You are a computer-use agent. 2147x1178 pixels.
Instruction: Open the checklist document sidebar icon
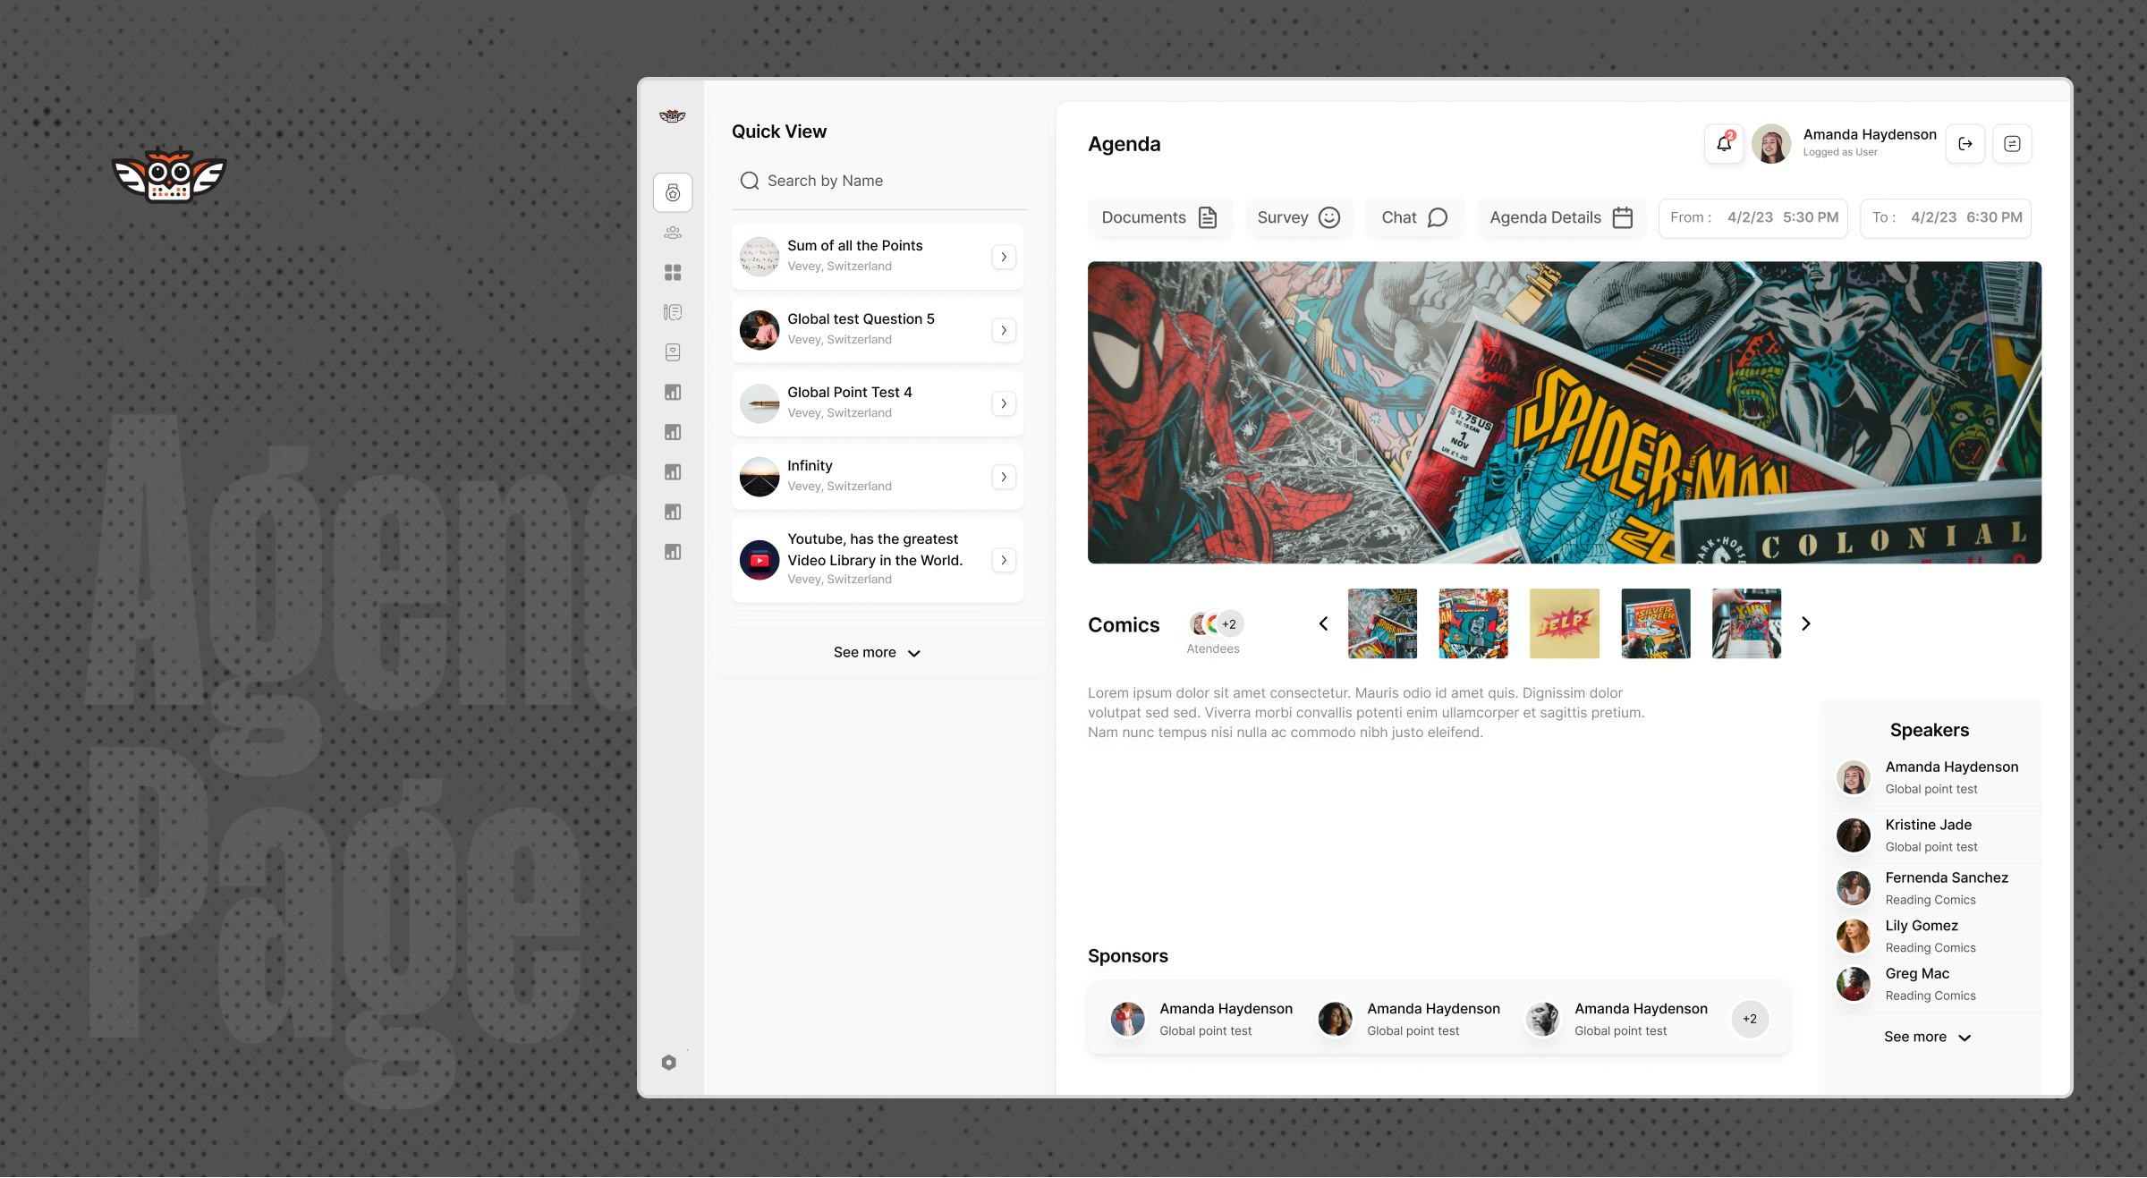click(673, 312)
